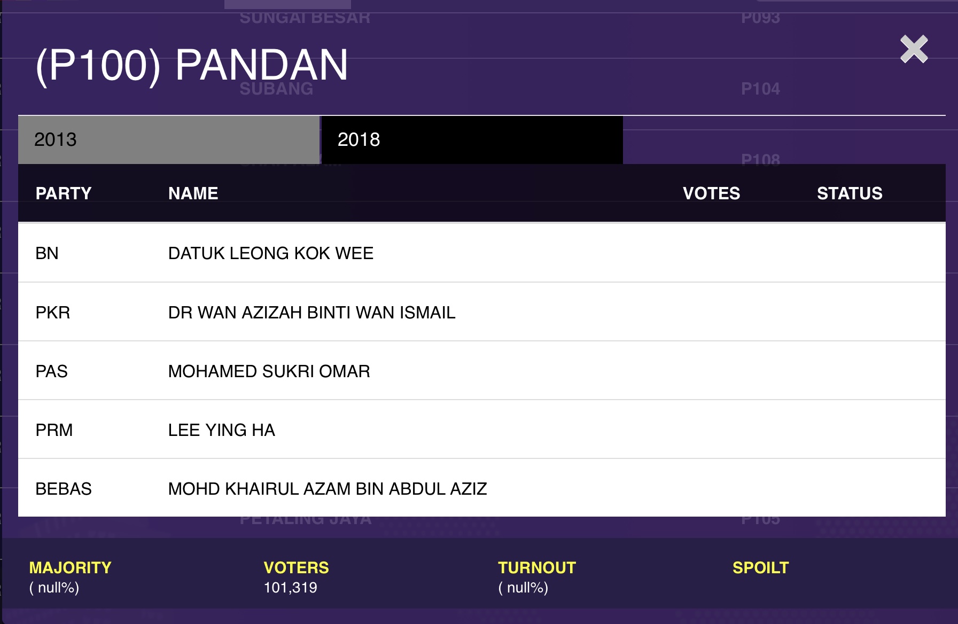Viewport: 958px width, 624px height.
Task: Pick Mohd Khairul Azam Bin Abdul Aziz
Action: (327, 489)
